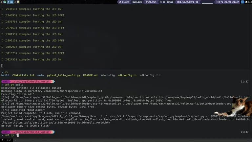Click sdkconfig.ci in the listing

[x=127, y=75]
